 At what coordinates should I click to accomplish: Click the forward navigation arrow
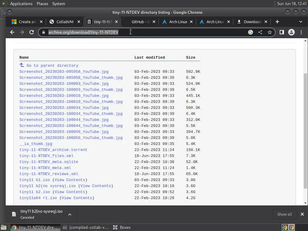tap(22, 32)
